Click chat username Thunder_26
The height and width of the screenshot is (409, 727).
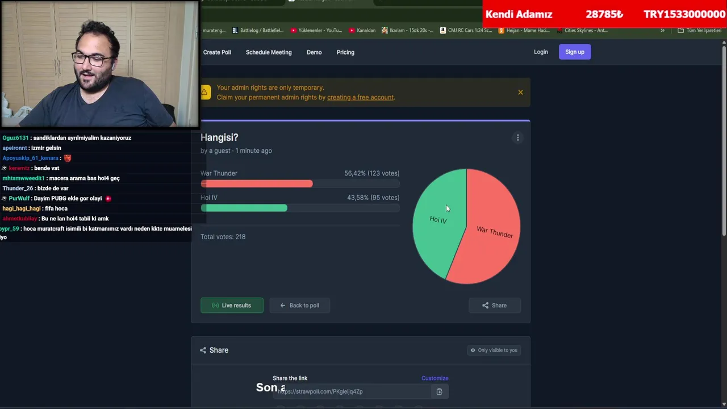coord(18,188)
